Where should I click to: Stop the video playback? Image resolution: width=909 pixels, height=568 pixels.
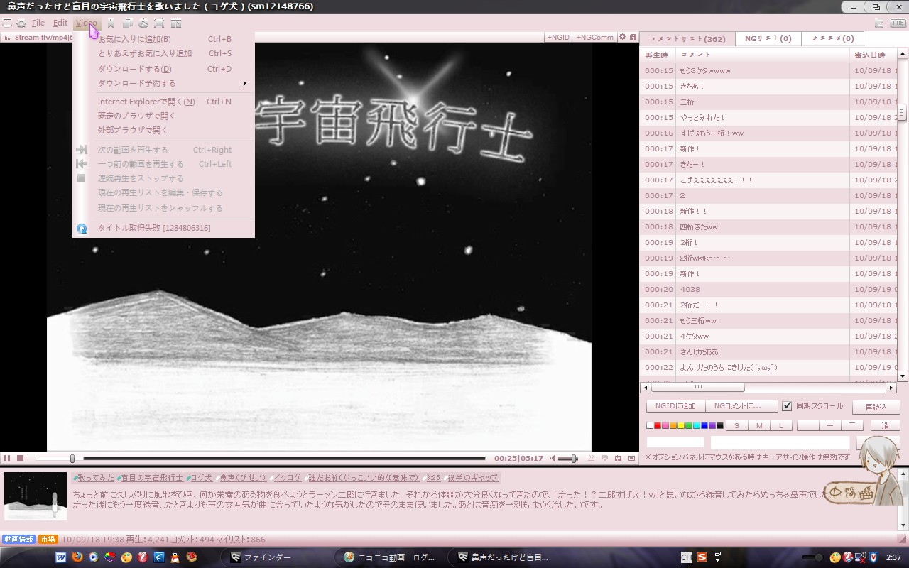click(21, 459)
